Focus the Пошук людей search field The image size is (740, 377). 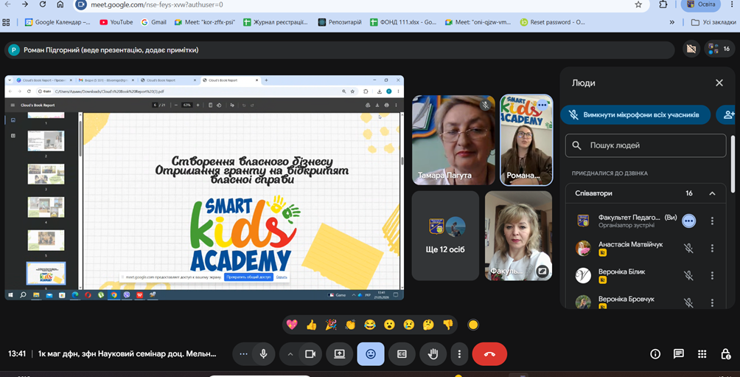[646, 145]
